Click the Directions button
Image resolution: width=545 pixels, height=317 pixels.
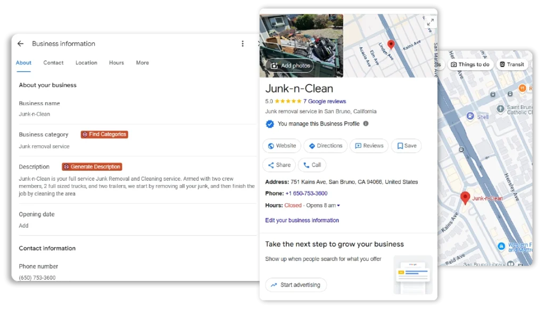(326, 146)
